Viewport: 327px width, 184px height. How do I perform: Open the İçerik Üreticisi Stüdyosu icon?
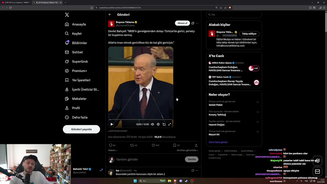click(x=67, y=89)
